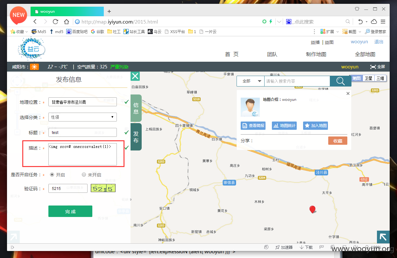Open search engine dropdown arrow in address bar

279,22
